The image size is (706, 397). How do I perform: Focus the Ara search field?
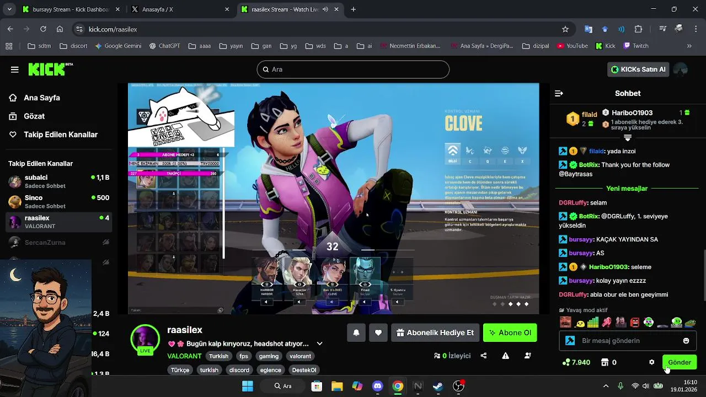coord(353,69)
